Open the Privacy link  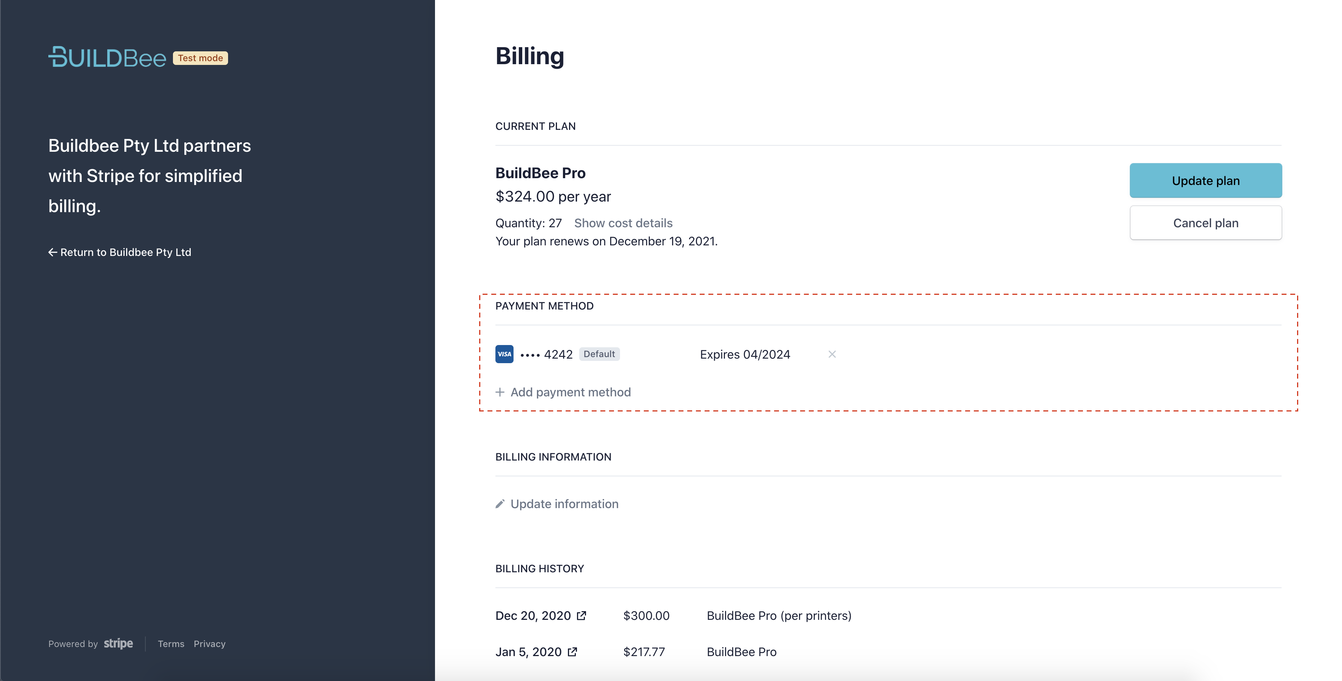210,644
